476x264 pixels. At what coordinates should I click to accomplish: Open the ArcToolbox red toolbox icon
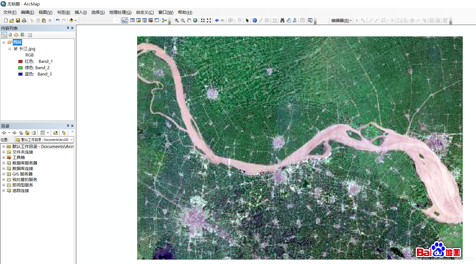tap(151, 20)
